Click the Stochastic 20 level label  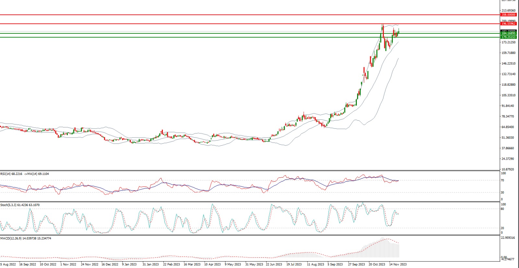(502, 228)
